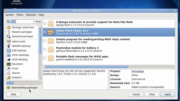
Task: Check the Portable flash messages checkbox
Action: 44,58
